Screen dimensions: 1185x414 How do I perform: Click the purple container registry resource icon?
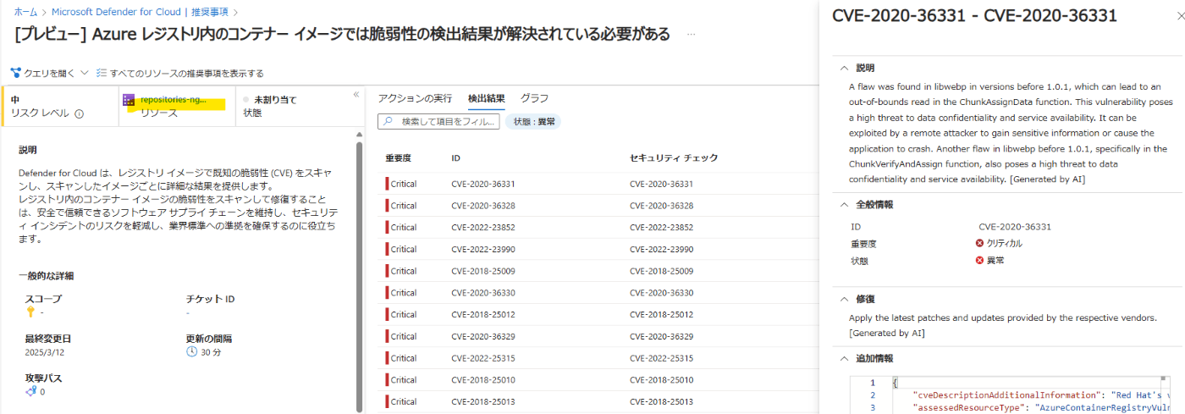pyautogui.click(x=130, y=100)
